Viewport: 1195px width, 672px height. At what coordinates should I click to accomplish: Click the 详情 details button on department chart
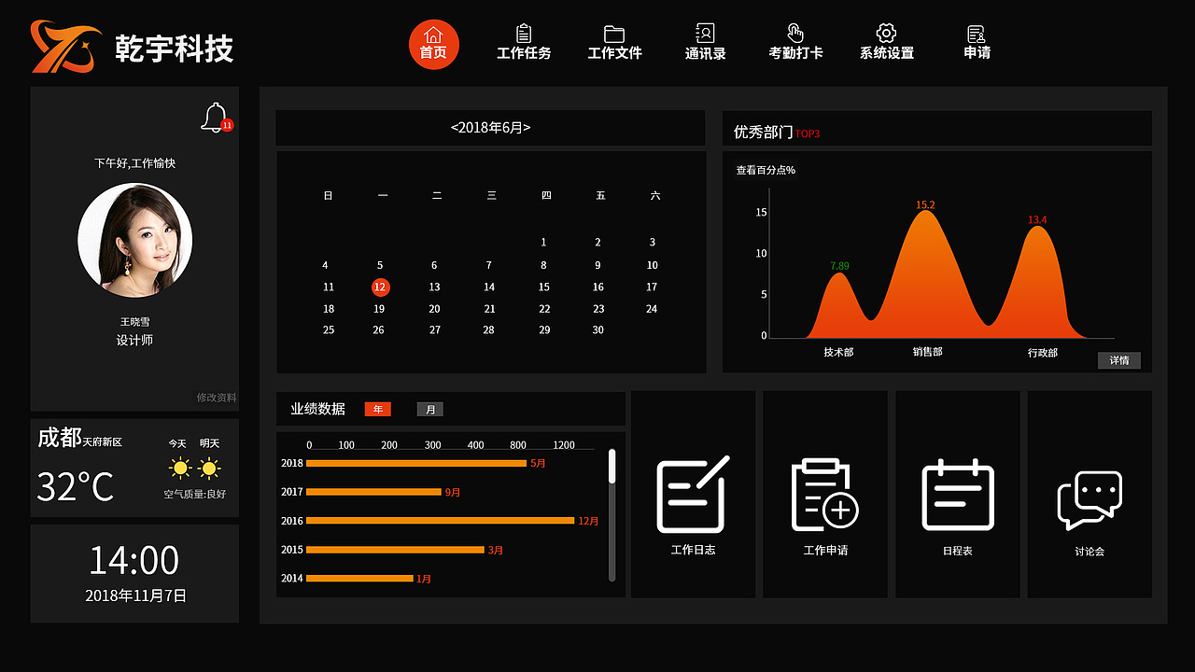(x=1118, y=360)
